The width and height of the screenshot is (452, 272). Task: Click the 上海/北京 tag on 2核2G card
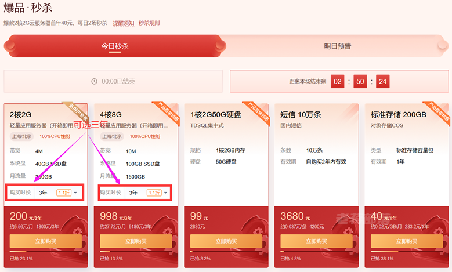pos(21,136)
